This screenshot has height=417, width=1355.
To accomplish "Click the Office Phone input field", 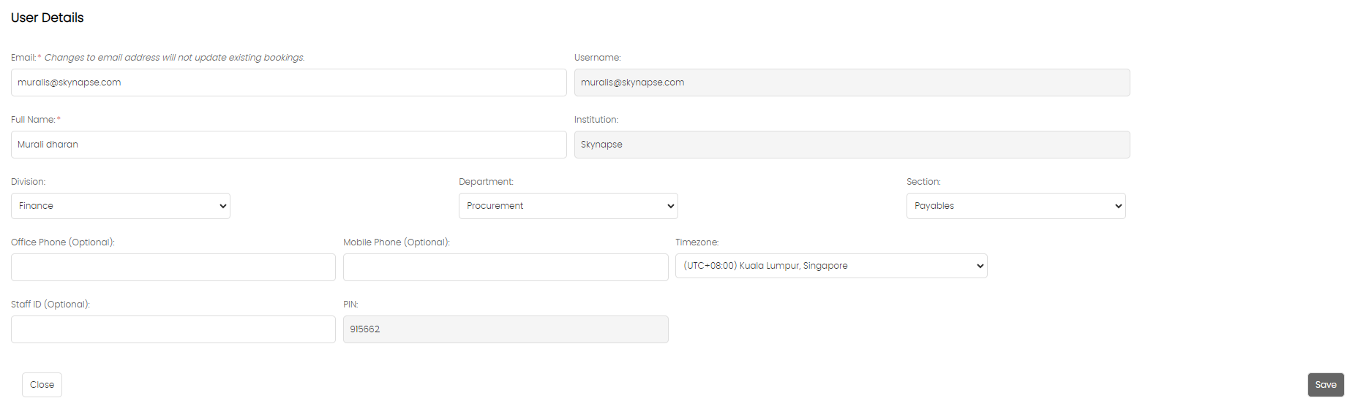I will [x=173, y=267].
